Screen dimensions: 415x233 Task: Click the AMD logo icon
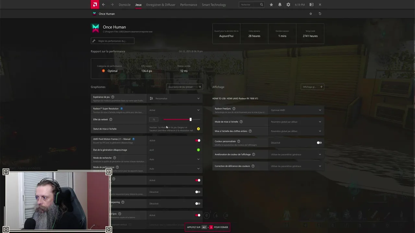pyautogui.click(x=95, y=5)
